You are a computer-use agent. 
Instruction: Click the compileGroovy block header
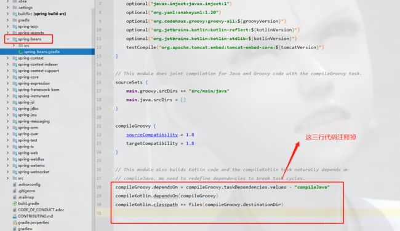[135, 126]
